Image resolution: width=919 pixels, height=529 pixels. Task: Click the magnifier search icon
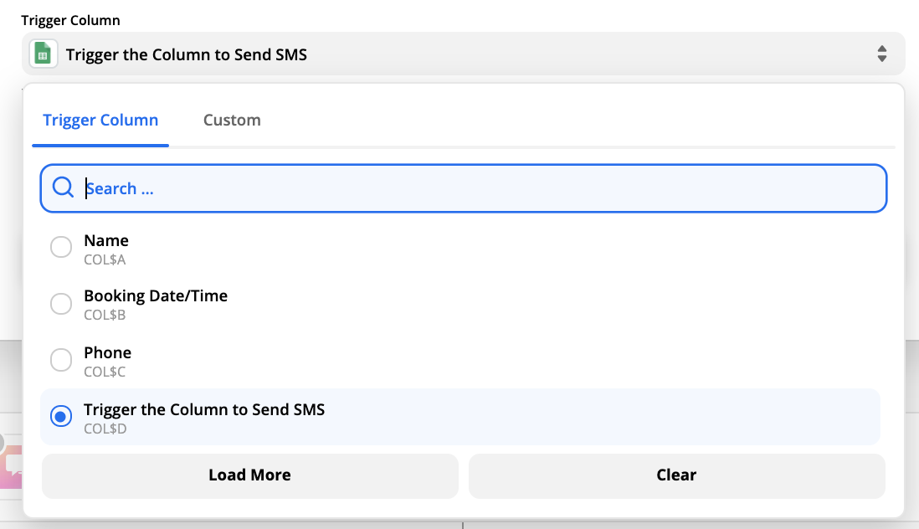click(63, 188)
